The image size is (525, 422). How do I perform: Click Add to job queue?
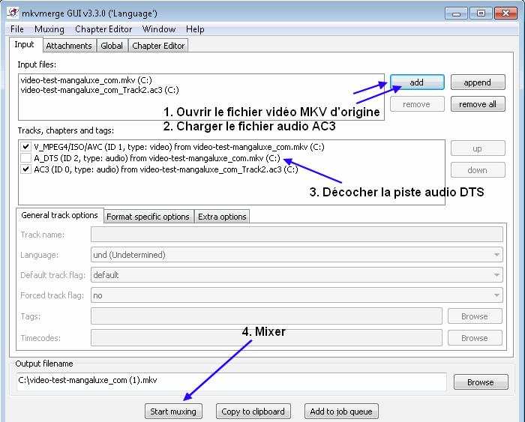click(341, 412)
